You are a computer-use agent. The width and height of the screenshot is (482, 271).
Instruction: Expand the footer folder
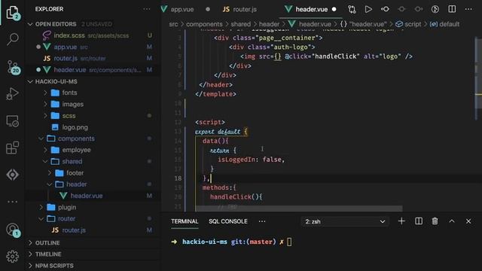click(x=50, y=173)
